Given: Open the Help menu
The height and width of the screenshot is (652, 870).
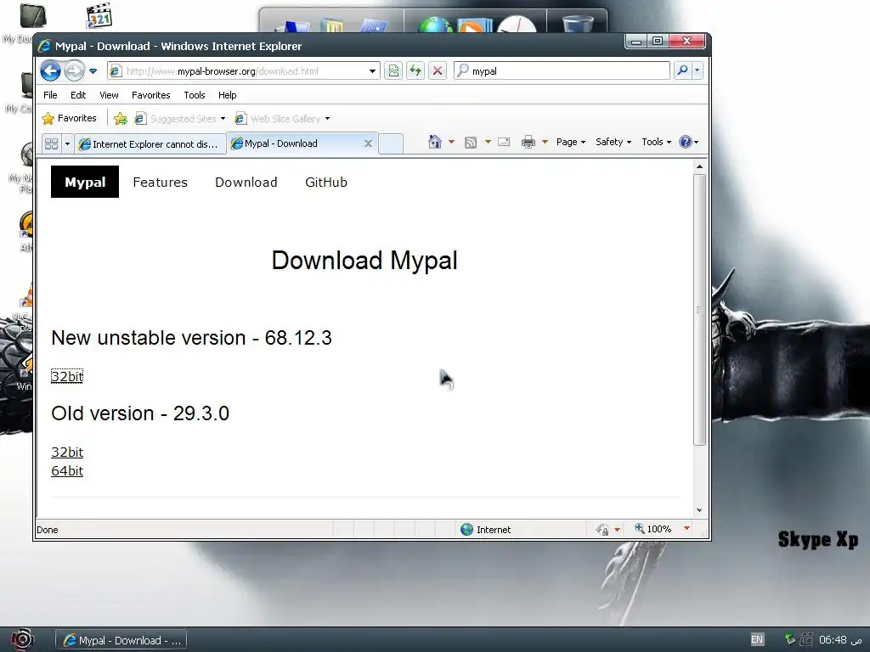Looking at the screenshot, I should click(228, 95).
